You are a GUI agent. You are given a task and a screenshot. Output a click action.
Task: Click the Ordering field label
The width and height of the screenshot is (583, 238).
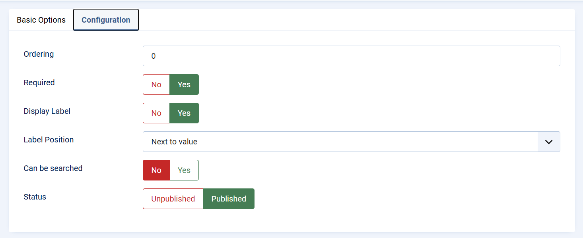tap(39, 54)
